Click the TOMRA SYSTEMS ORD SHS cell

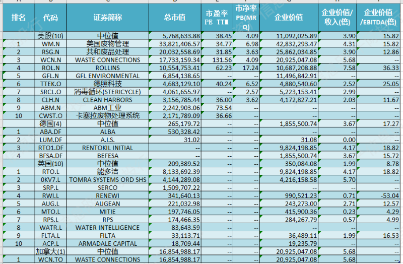108,179
